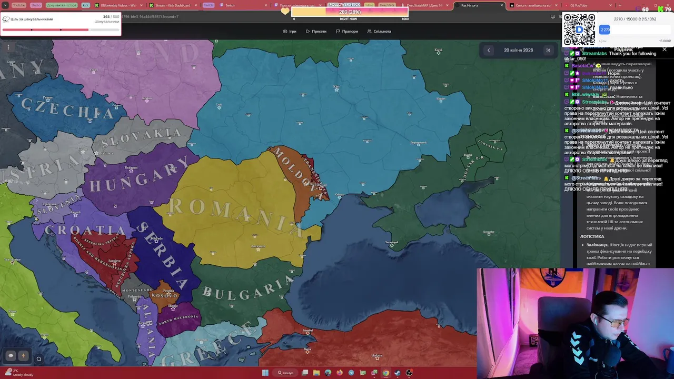Click the ЛОГІСТИКА heading in advisor panel

[x=592, y=236]
